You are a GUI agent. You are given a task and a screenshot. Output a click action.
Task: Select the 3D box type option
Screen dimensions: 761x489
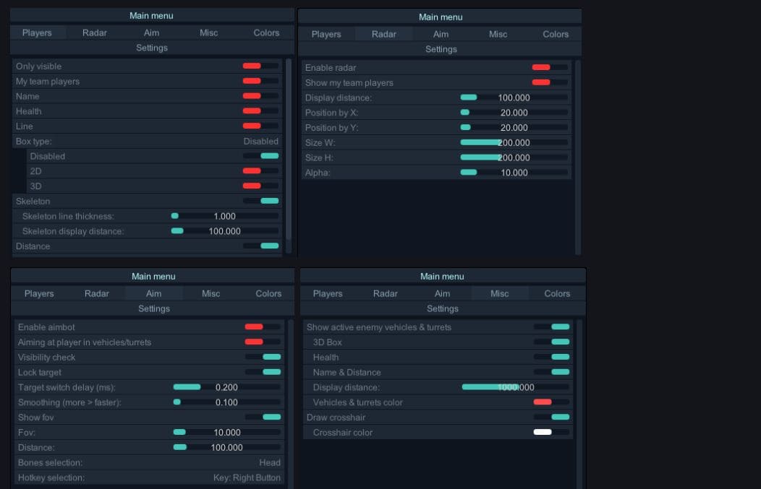click(x=260, y=186)
